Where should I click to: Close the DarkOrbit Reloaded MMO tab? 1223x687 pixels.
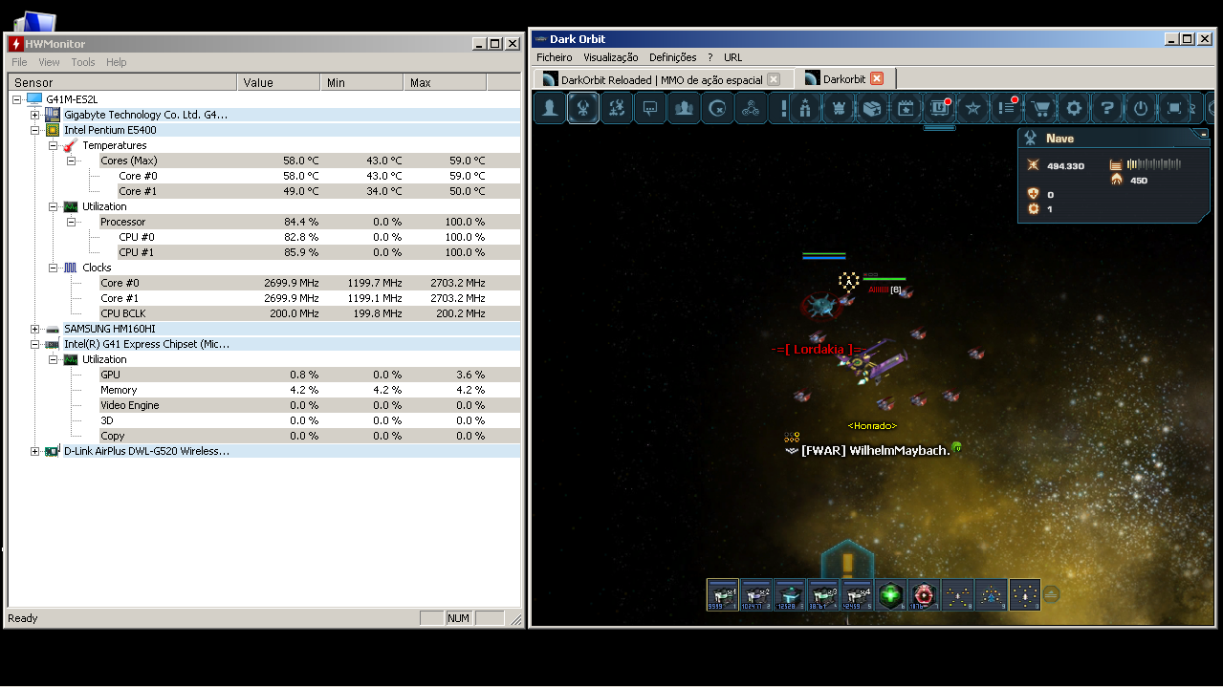click(x=774, y=79)
